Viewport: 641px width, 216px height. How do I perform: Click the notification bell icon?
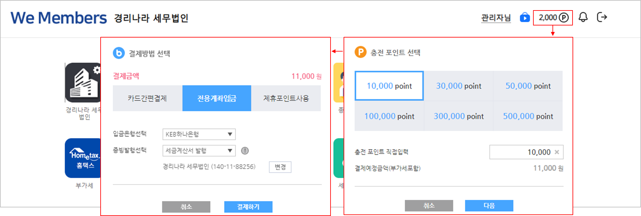(583, 17)
